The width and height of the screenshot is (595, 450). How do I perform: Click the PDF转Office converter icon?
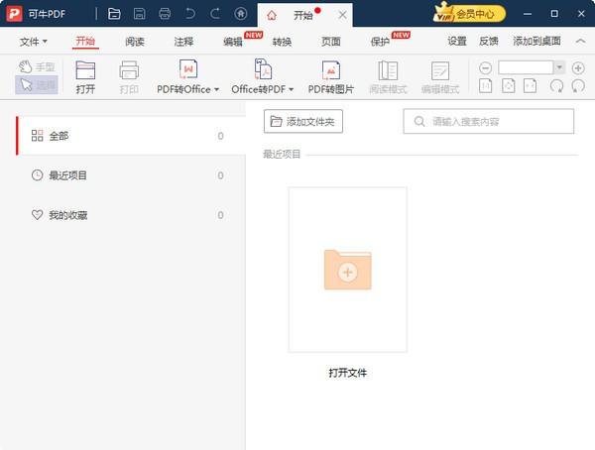click(187, 70)
